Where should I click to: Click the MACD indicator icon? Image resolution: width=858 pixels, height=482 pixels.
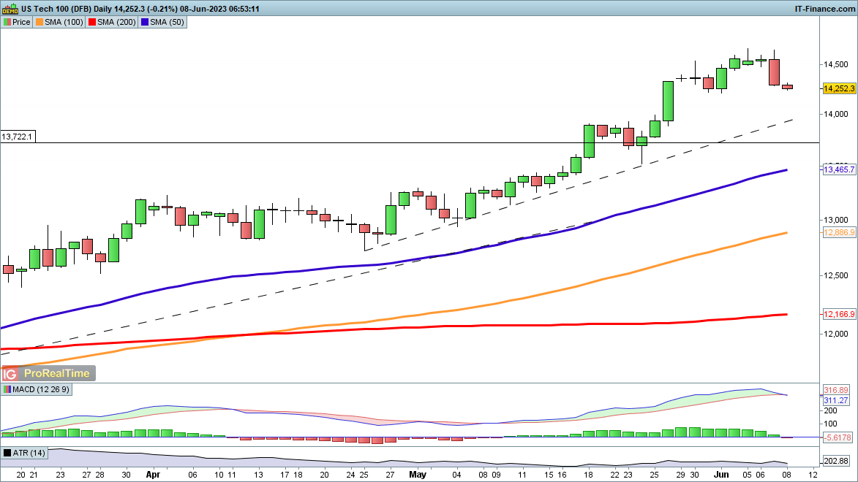click(x=7, y=390)
